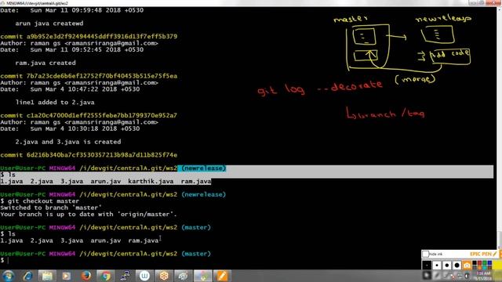Click the 'ram.java created' commit message
502x282 pixels.
(x=45, y=63)
